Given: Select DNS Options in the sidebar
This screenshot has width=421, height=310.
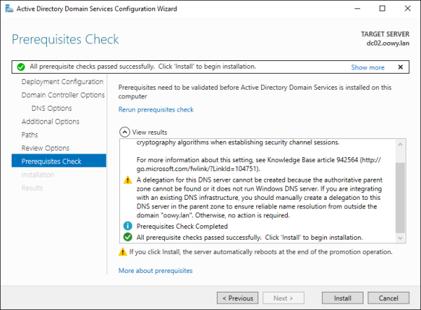Looking at the screenshot, I should pos(51,108).
